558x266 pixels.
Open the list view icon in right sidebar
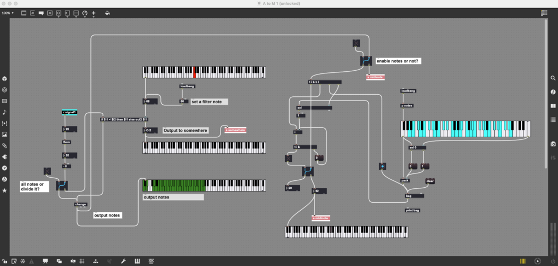(x=553, y=120)
